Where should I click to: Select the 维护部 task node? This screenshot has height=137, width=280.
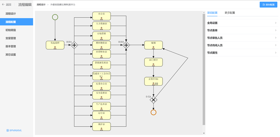coord(101,127)
